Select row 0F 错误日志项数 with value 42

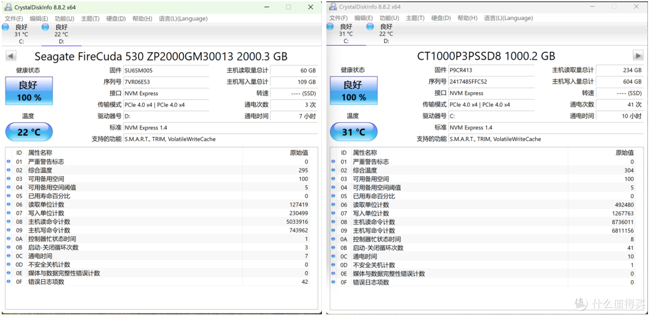[158, 282]
